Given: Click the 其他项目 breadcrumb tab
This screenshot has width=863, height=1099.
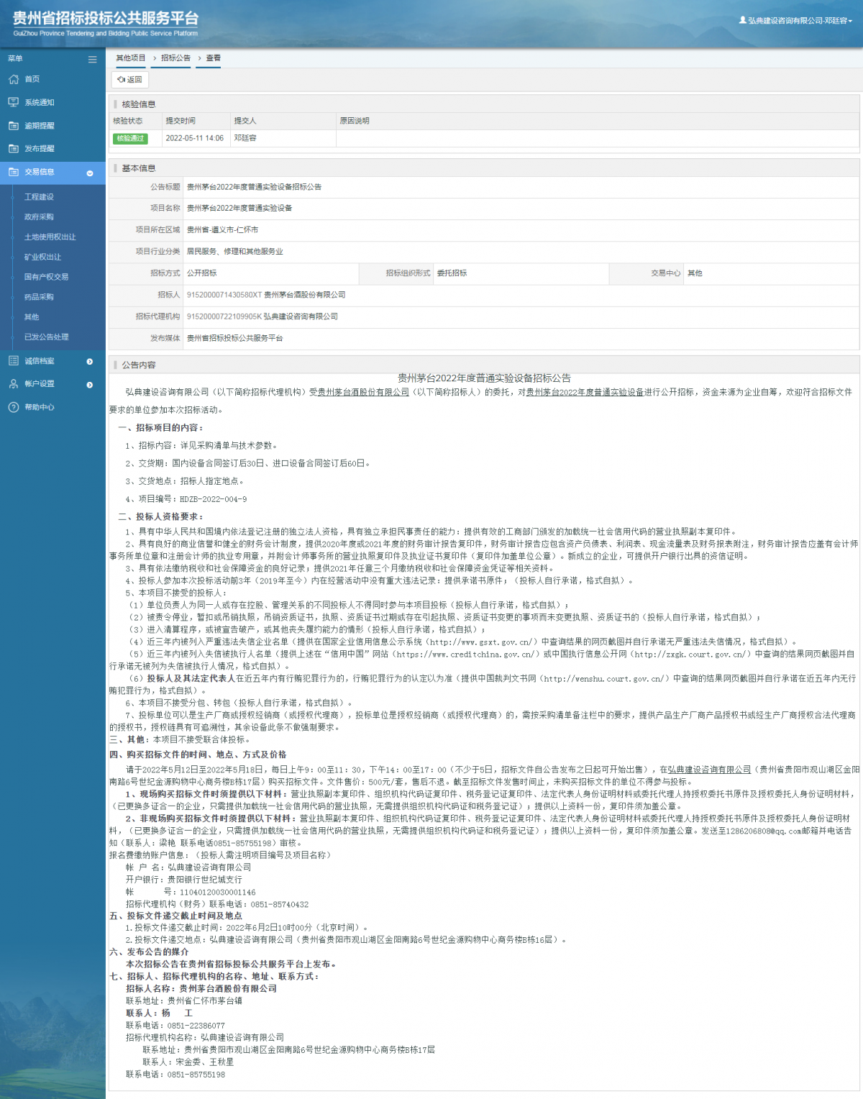Looking at the screenshot, I should point(131,58).
